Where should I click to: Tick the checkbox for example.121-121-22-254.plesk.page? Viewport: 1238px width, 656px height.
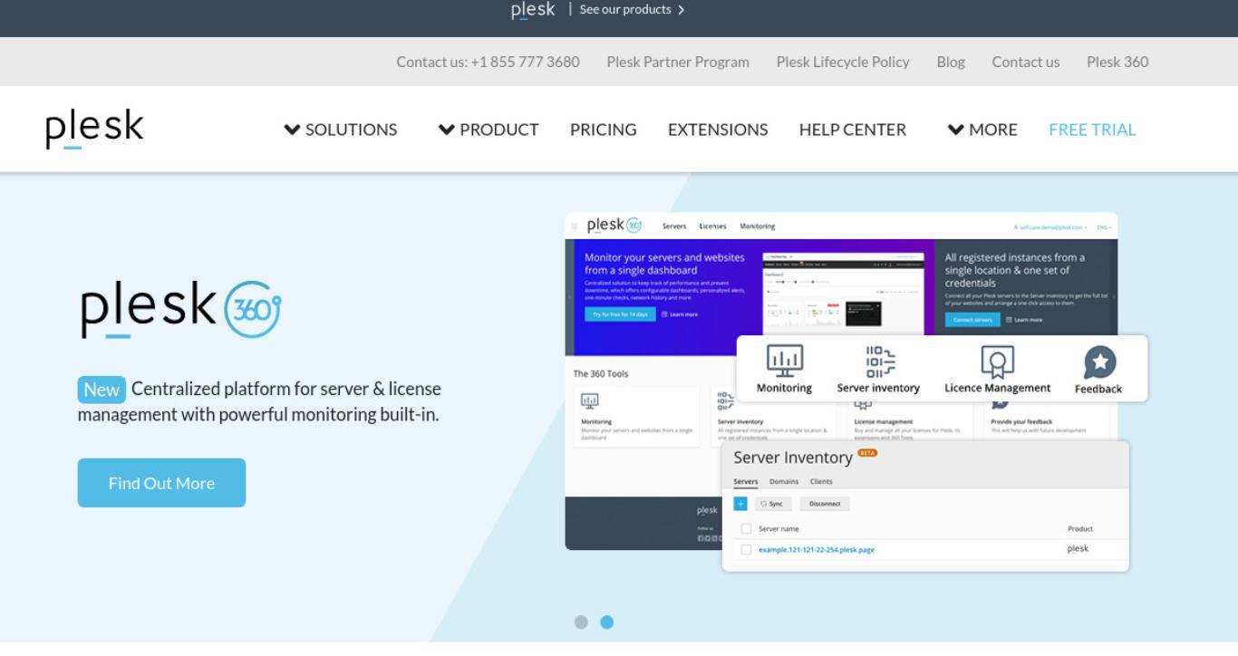pyautogui.click(x=747, y=549)
